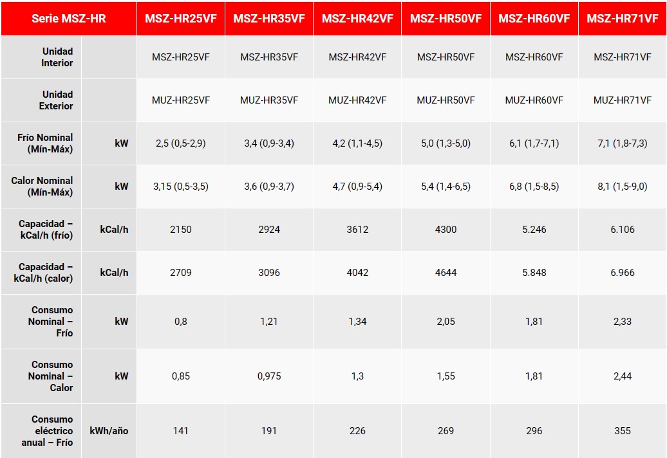Click annual consumption value 226
Viewport: 667px width, 458px height.
point(357,431)
